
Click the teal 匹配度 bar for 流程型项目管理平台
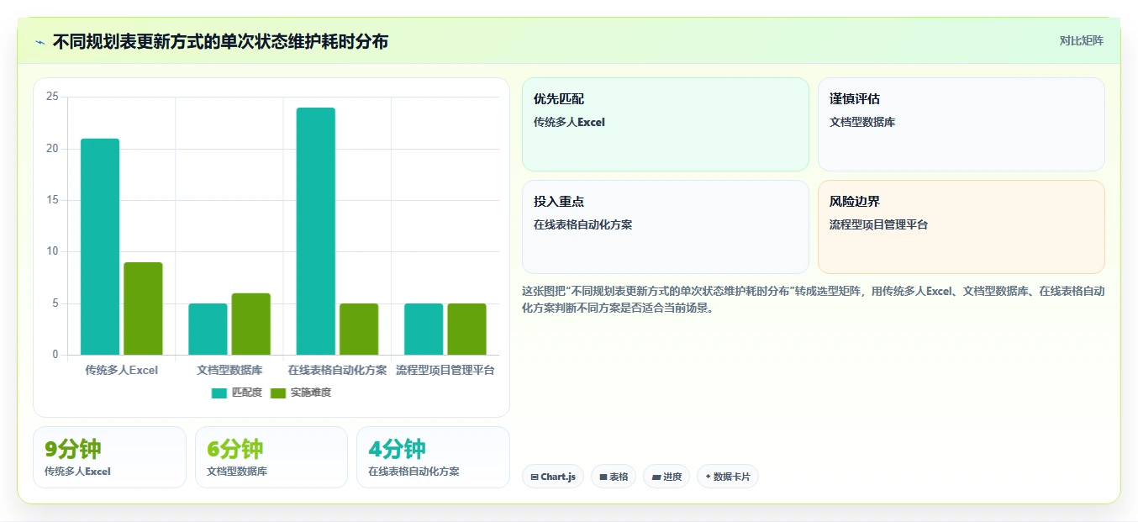424,329
